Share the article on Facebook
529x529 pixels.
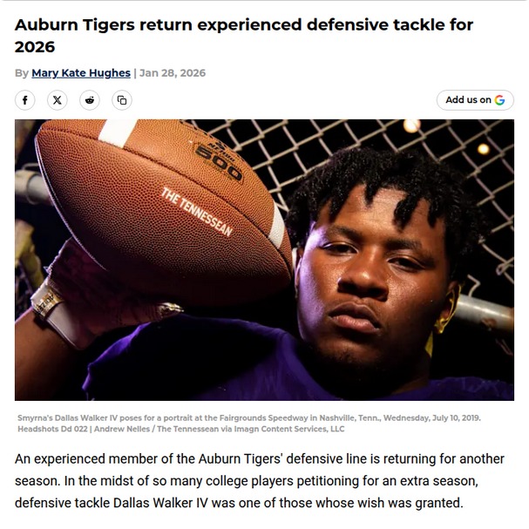(25, 100)
